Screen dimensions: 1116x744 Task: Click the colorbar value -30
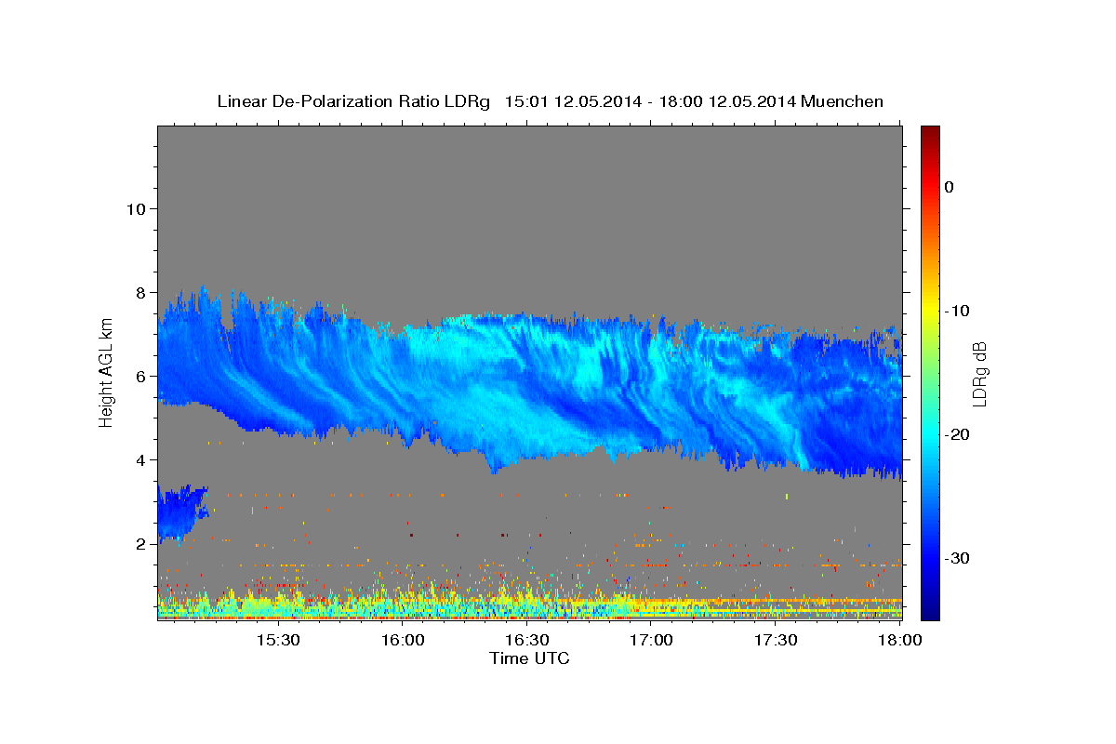(x=956, y=558)
